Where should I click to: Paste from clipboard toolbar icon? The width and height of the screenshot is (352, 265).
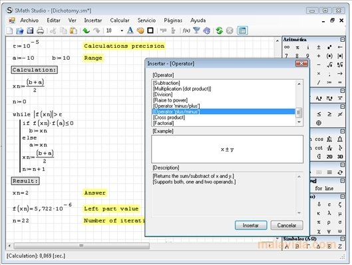pos(73,31)
